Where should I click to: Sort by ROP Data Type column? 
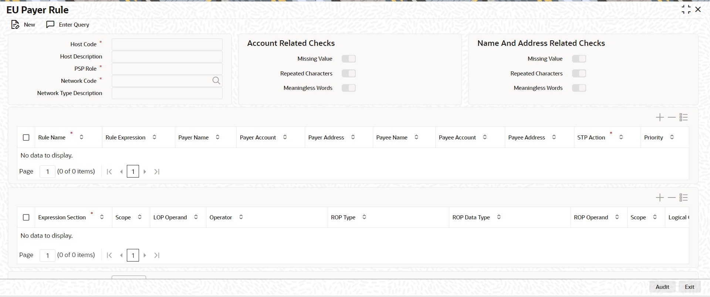(498, 217)
